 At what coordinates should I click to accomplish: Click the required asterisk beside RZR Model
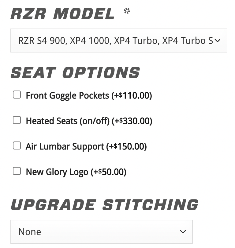(127, 11)
